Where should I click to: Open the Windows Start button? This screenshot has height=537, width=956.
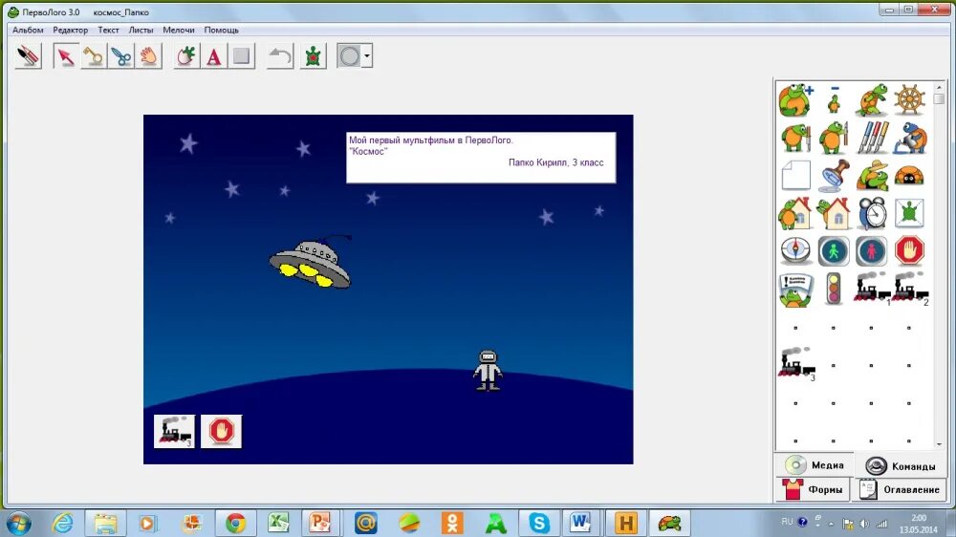point(18,523)
